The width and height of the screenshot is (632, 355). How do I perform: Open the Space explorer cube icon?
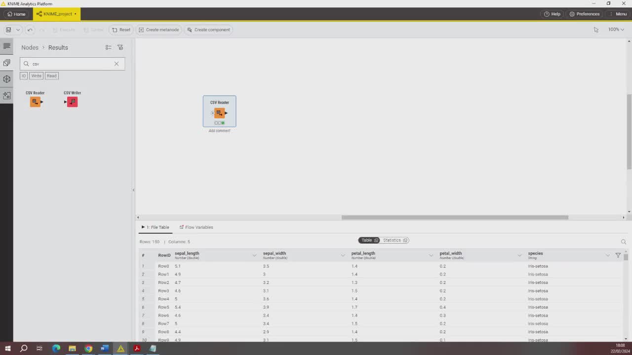click(7, 79)
